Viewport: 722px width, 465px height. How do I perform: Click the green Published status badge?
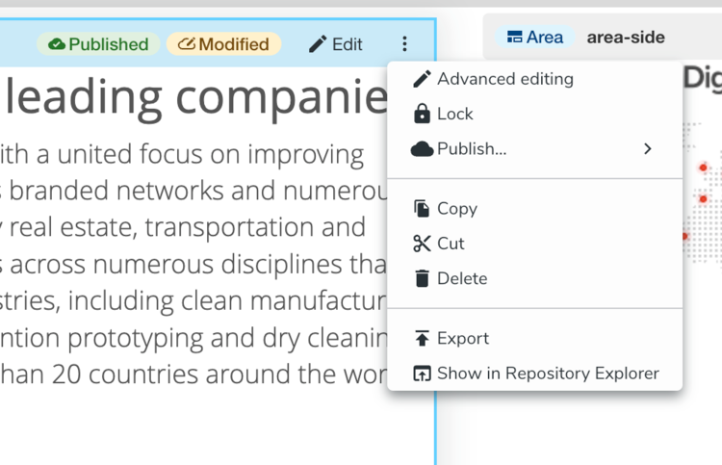coord(98,44)
